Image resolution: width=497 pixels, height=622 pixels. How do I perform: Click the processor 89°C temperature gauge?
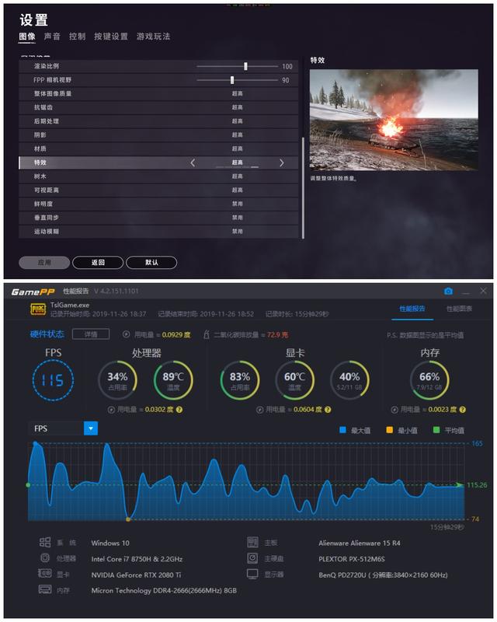tap(173, 380)
